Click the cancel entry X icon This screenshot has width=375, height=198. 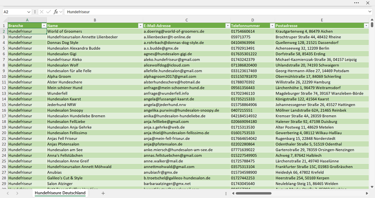point(42,12)
